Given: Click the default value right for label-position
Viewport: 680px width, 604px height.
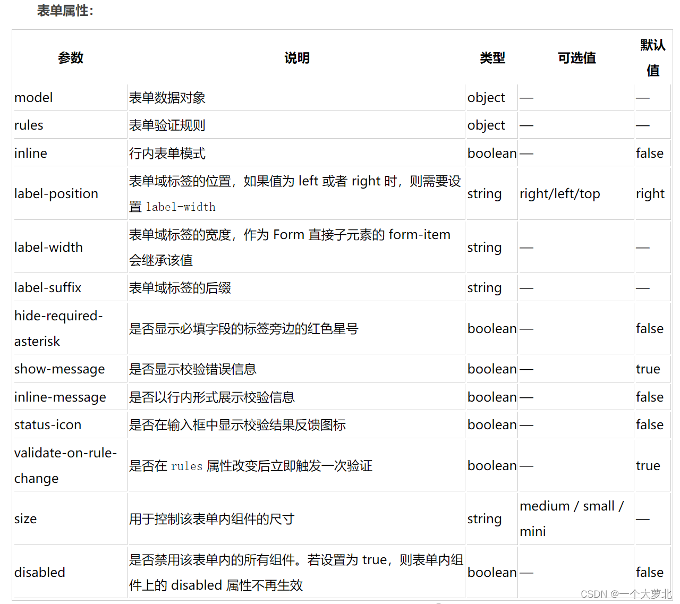Looking at the screenshot, I should tap(650, 194).
